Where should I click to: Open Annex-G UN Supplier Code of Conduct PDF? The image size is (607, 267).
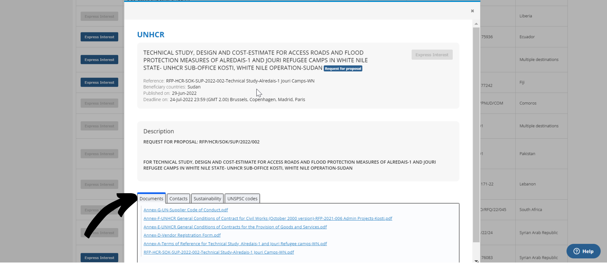pos(186,210)
